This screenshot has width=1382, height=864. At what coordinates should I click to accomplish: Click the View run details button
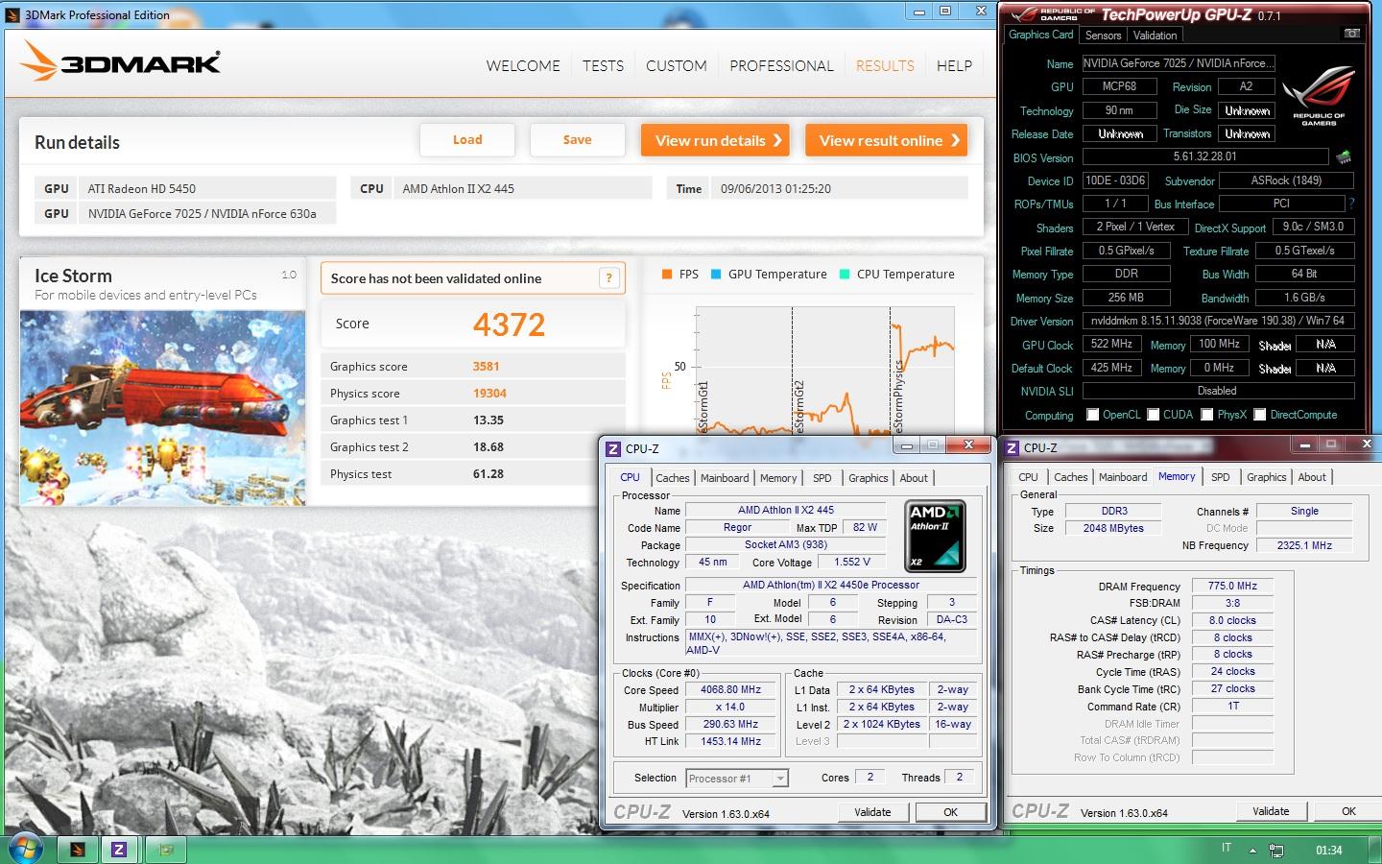[x=715, y=140]
